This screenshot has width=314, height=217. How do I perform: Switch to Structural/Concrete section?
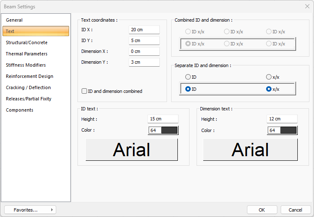[x=27, y=42]
